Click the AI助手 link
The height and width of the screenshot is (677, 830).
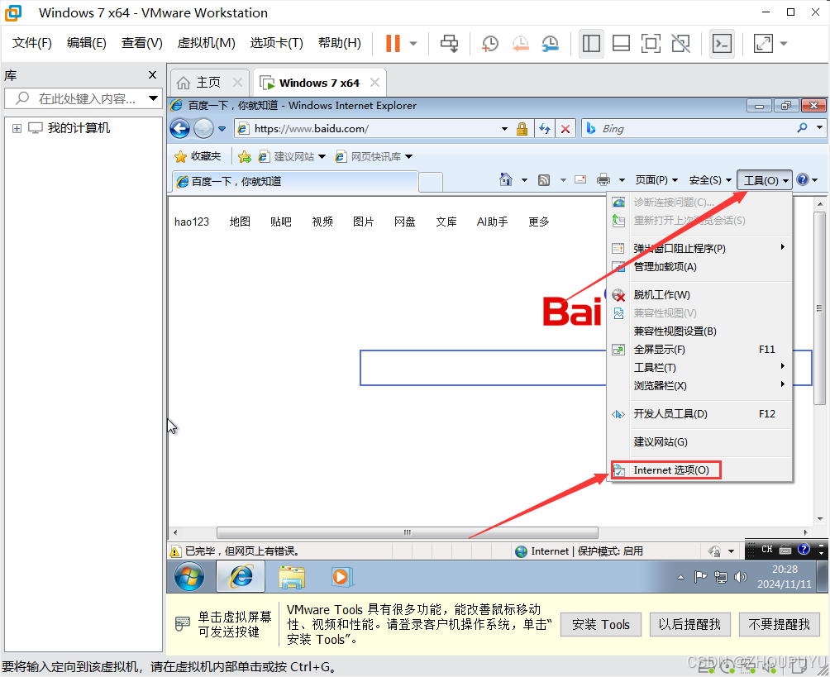(492, 222)
